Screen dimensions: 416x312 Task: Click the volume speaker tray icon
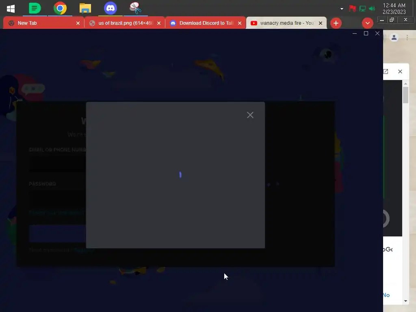(x=372, y=9)
